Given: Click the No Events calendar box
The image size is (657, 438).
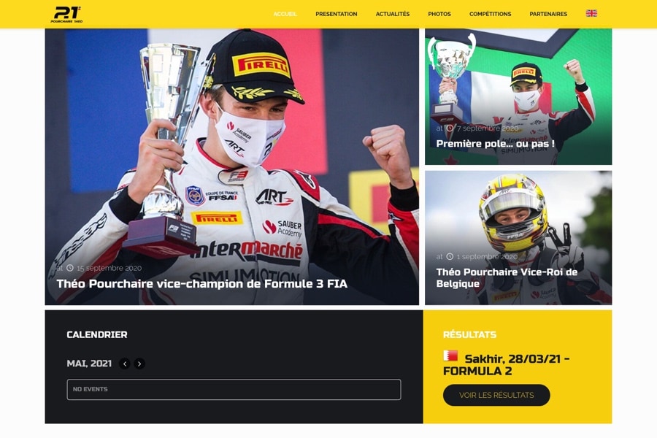Looking at the screenshot, I should (234, 389).
